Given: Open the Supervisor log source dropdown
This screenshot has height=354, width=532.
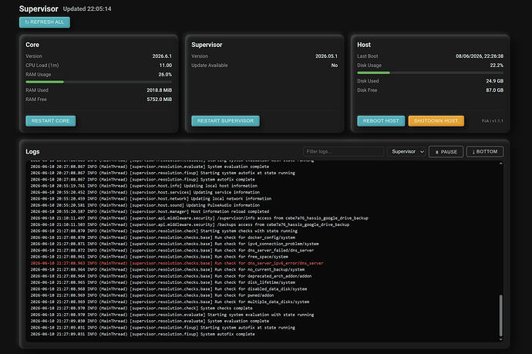Looking at the screenshot, I should (406, 152).
